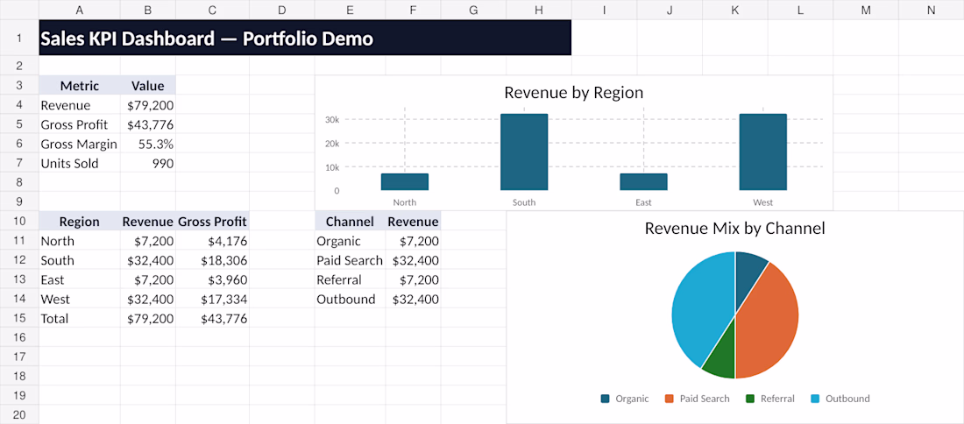
Task: Select the Paid Search channel cell
Action: pos(350,260)
